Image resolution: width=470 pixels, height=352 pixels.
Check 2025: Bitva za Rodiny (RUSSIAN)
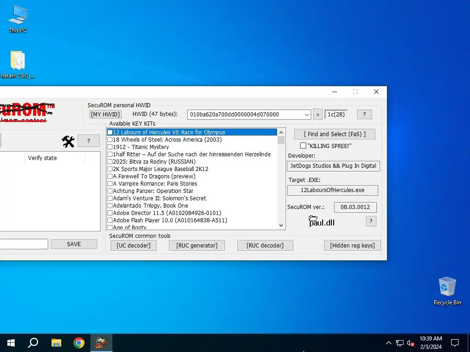[110, 162]
